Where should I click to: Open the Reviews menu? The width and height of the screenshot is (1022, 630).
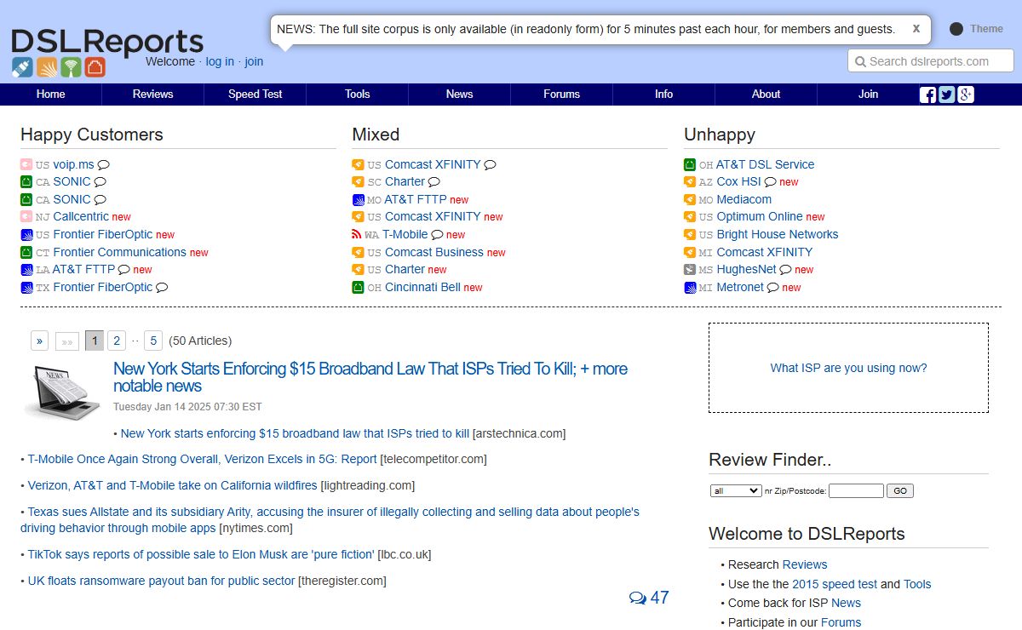[x=153, y=94]
